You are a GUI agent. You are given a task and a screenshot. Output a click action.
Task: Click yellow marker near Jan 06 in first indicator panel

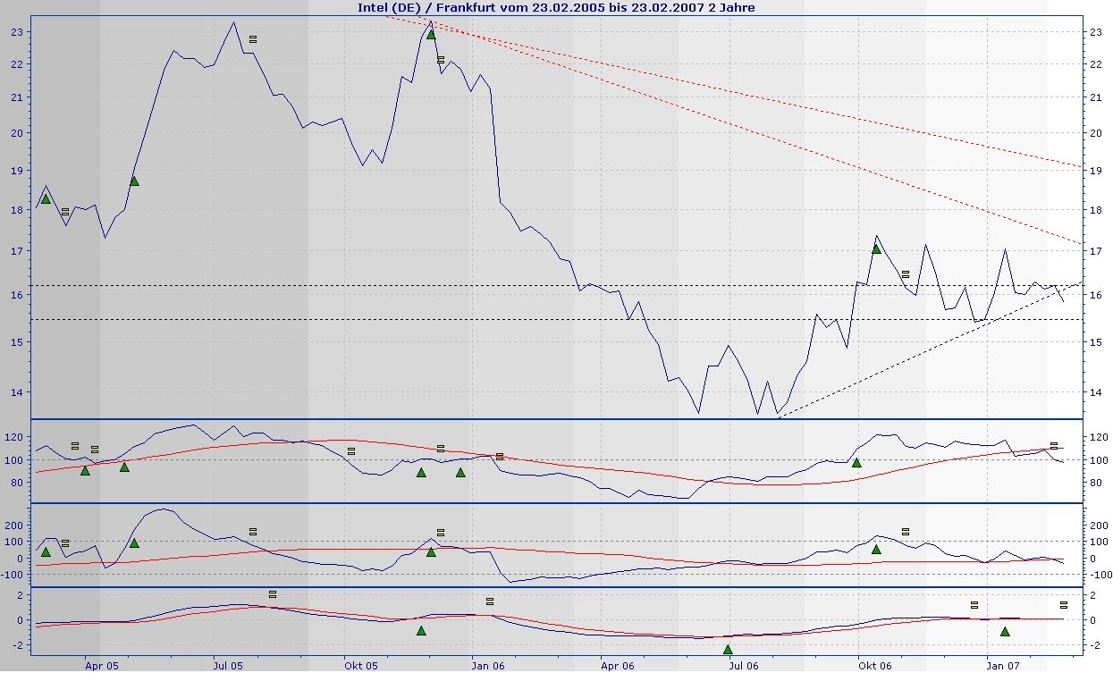[x=500, y=456]
